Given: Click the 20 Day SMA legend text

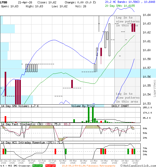Looking at the screenshot, I should click(120, 6).
